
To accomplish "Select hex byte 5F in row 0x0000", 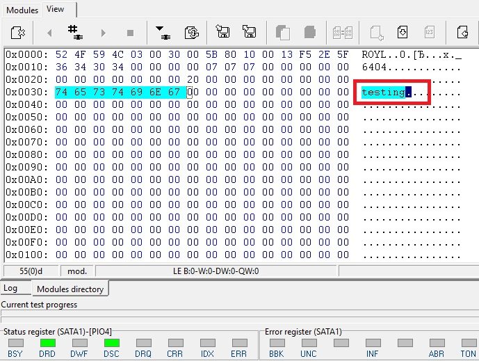I will [x=343, y=54].
